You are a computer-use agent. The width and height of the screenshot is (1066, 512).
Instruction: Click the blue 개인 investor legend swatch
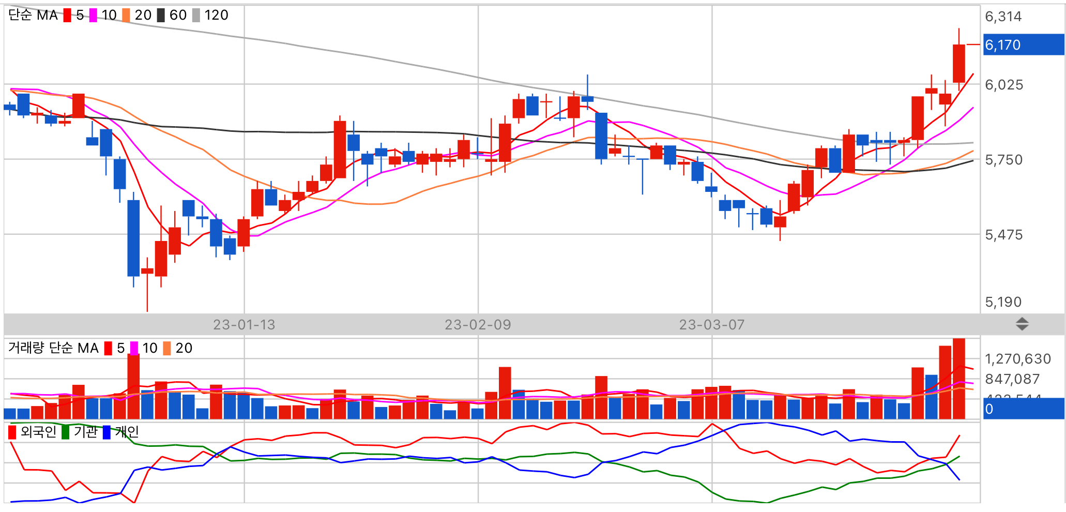(x=106, y=432)
